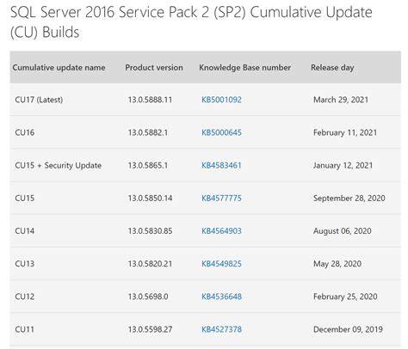The image size is (408, 349).
Task: Open the KB4564903 link
Action: pyautogui.click(x=221, y=230)
